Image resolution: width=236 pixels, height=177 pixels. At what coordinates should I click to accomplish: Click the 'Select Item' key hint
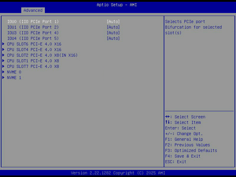click(x=183, y=122)
